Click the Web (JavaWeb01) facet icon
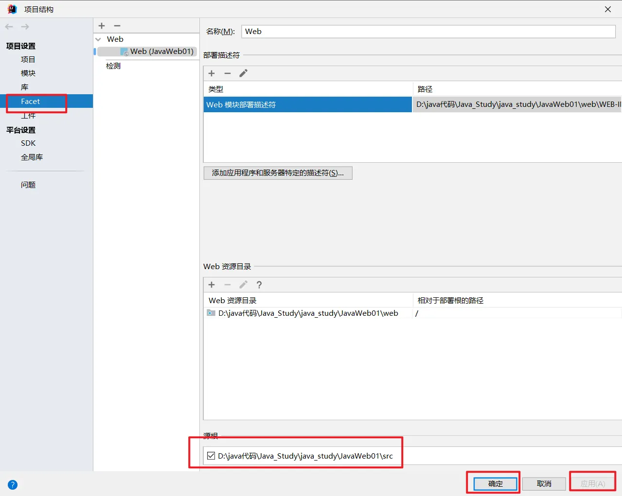 coord(124,51)
